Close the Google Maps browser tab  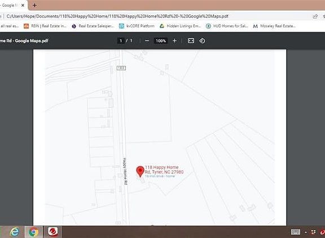pos(23,6)
